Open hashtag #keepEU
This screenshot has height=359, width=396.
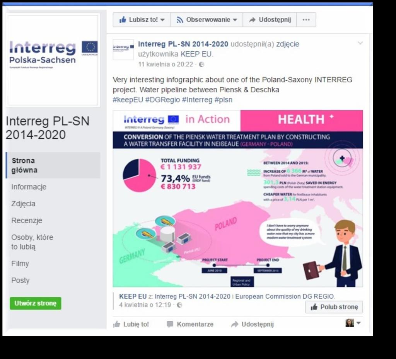[128, 100]
